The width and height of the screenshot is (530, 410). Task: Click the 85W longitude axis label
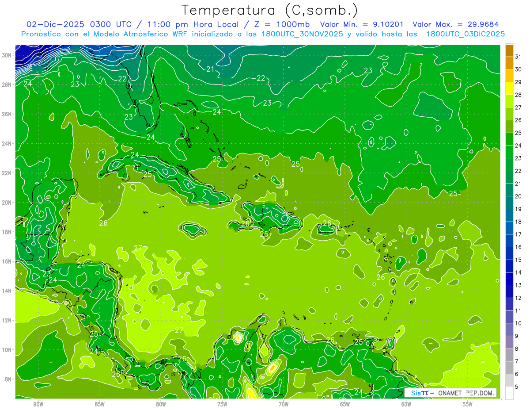pos(99,404)
